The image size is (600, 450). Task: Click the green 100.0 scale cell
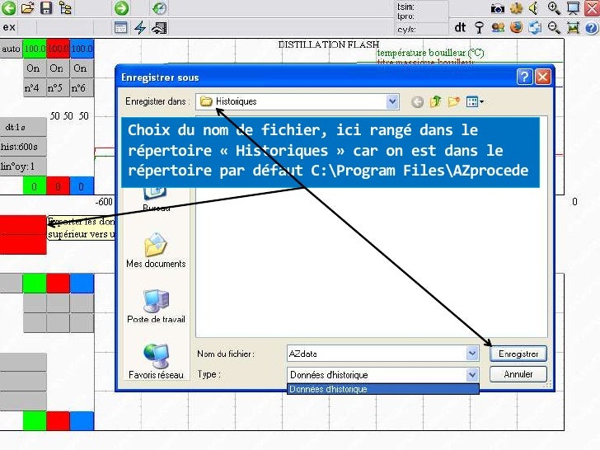[x=35, y=49]
